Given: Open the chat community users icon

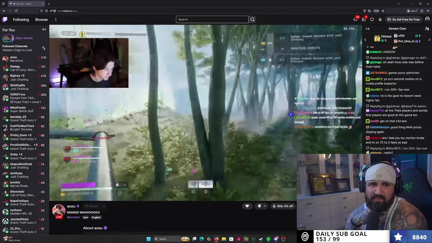Looking at the screenshot, I should 427,29.
